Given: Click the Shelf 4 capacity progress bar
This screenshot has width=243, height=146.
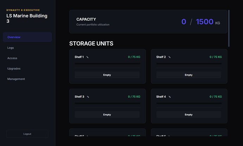Looking at the screenshot, I should [189, 103].
